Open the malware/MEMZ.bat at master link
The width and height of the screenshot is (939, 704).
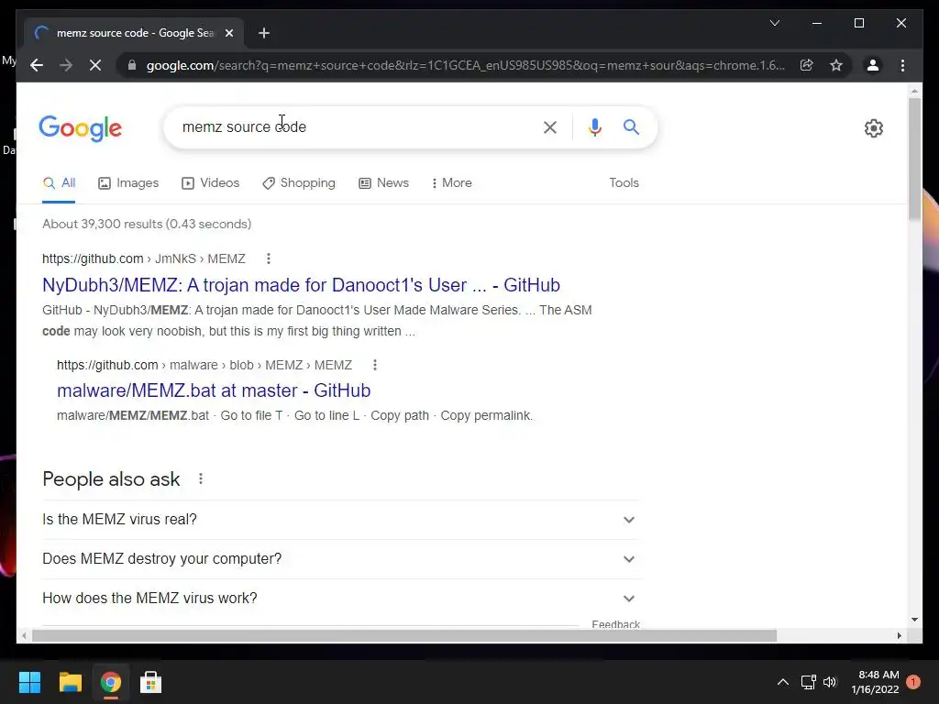214,390
